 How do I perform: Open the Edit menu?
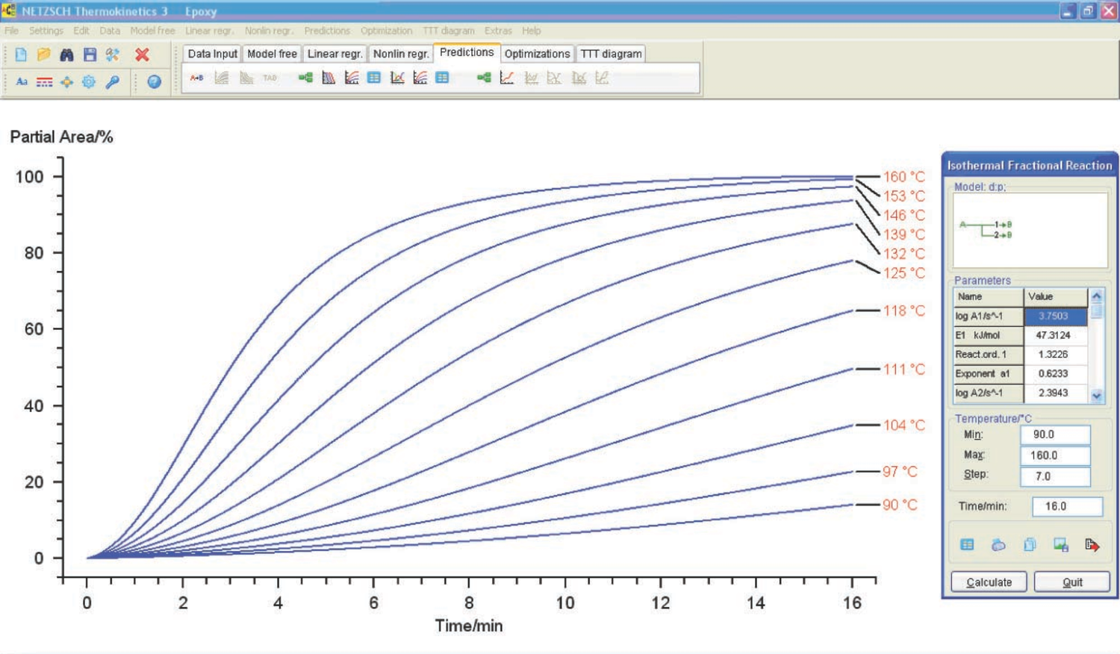[x=81, y=31]
